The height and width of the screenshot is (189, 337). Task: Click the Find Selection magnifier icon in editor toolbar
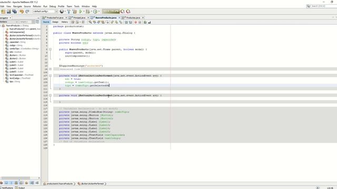(x=90, y=22)
